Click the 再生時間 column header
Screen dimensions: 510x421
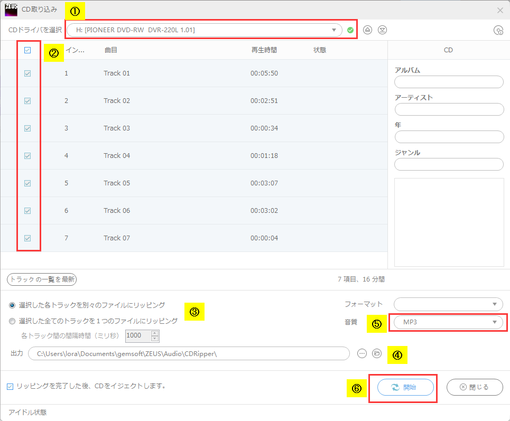coord(264,50)
